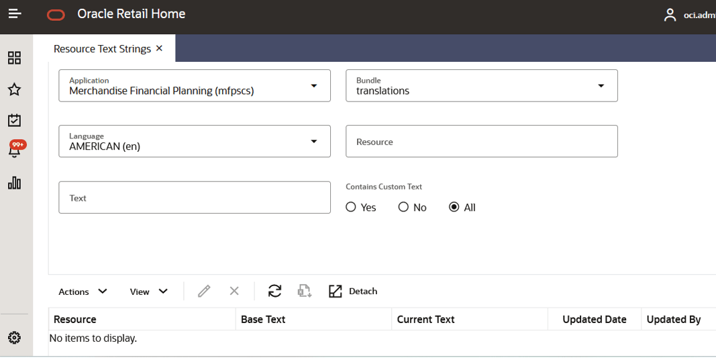Click the Oracle Retail Home title
The height and width of the screenshot is (358, 716).
[132, 14]
